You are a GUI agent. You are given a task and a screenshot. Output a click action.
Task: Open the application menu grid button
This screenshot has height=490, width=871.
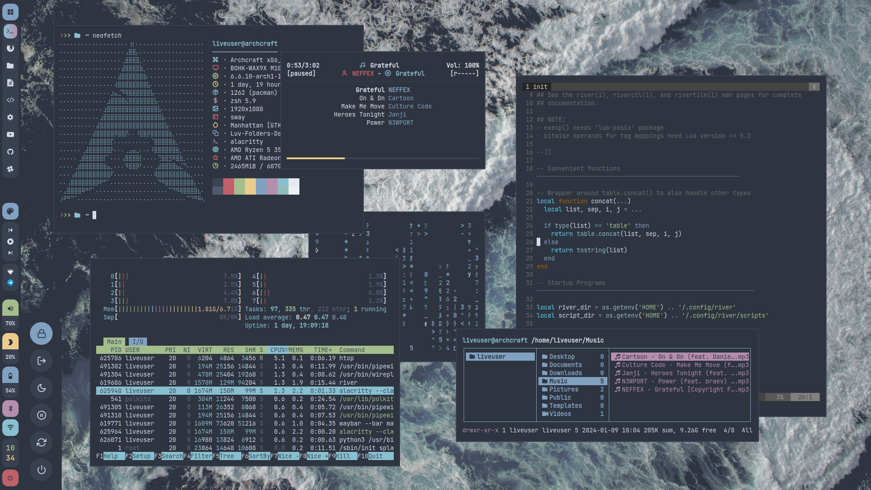coord(10,12)
